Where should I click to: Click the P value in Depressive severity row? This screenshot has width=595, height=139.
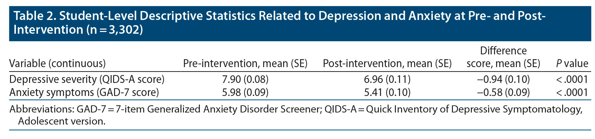click(x=572, y=79)
